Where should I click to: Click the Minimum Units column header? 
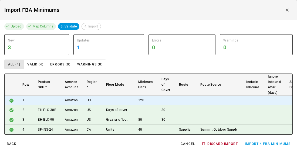coord(145,85)
